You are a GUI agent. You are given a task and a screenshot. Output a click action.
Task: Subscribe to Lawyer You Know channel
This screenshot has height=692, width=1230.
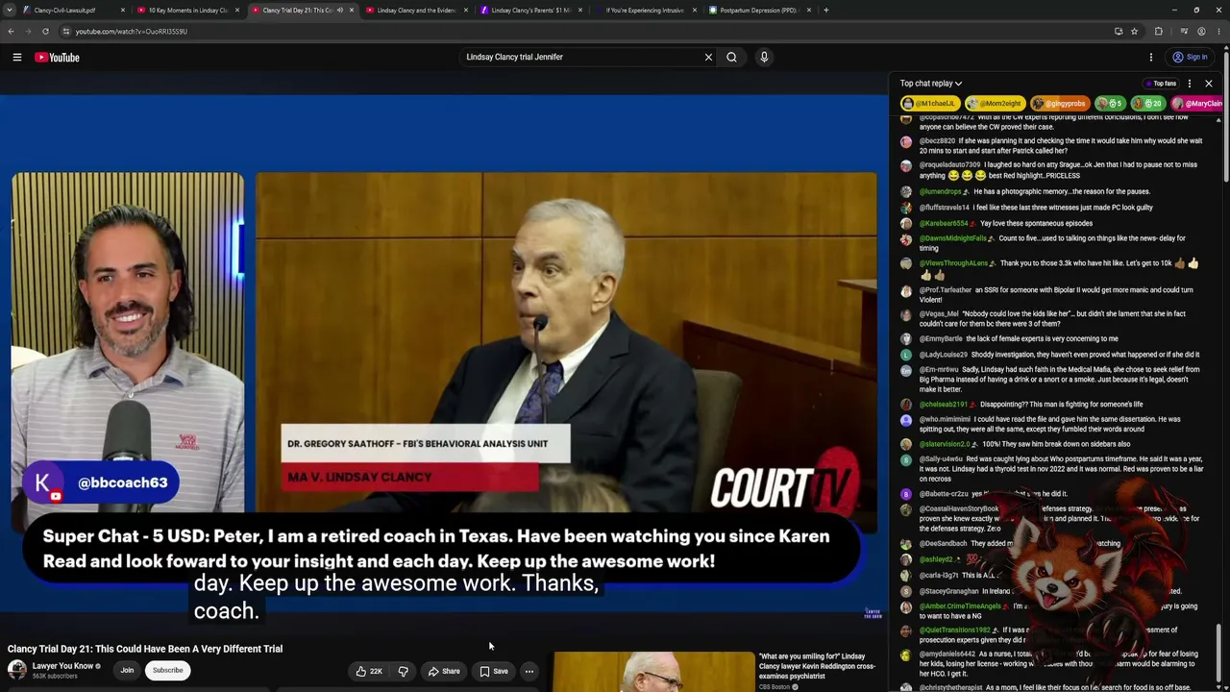pyautogui.click(x=167, y=670)
